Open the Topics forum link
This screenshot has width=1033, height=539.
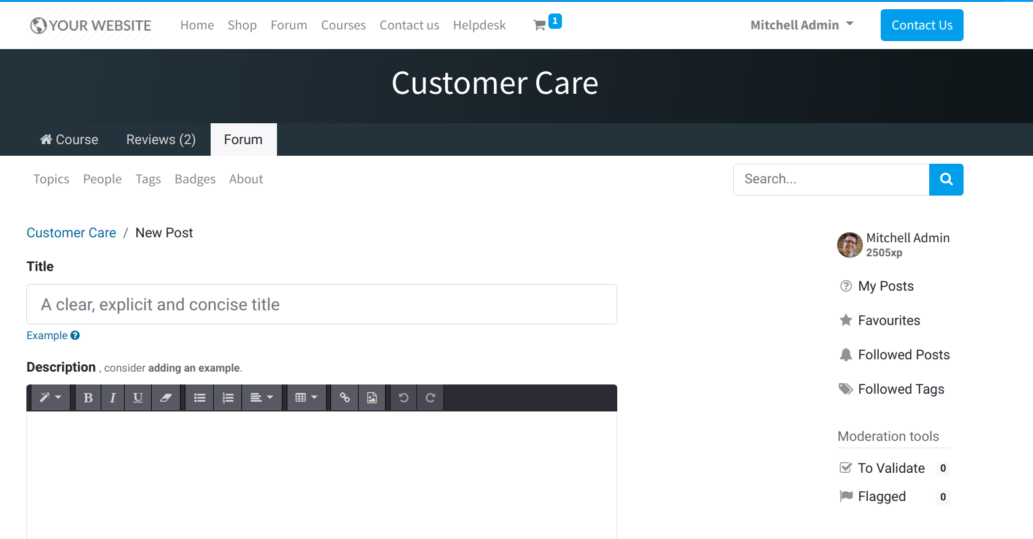click(x=51, y=179)
